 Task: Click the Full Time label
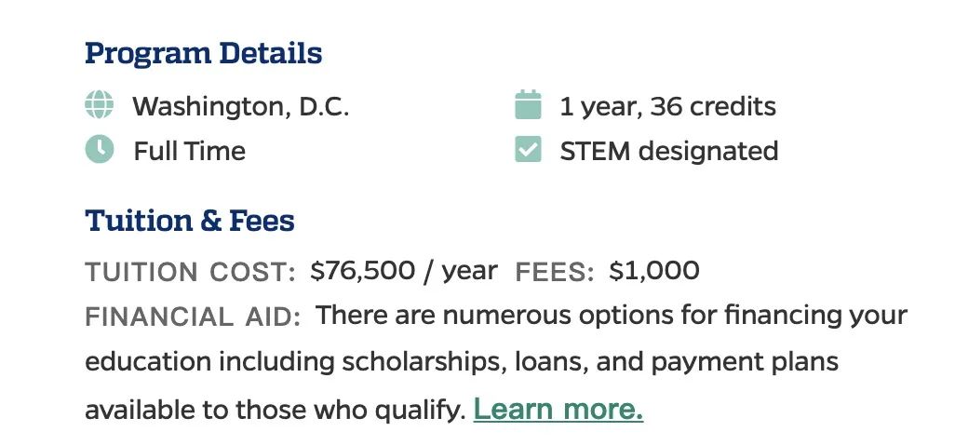(189, 151)
